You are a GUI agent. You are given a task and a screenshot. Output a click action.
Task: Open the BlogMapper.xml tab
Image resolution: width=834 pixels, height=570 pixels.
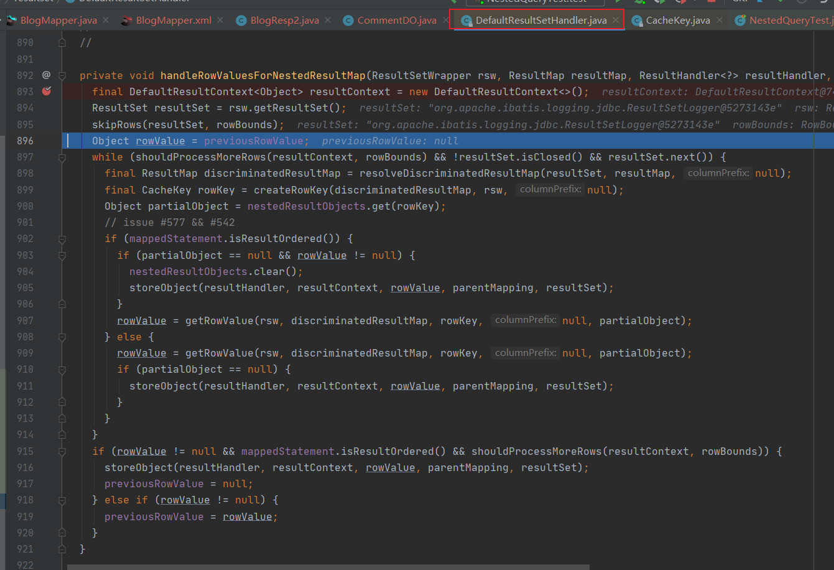tap(174, 21)
